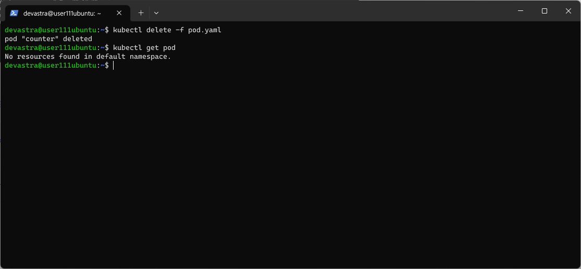Click the blinking cursor at the active prompt

114,66
